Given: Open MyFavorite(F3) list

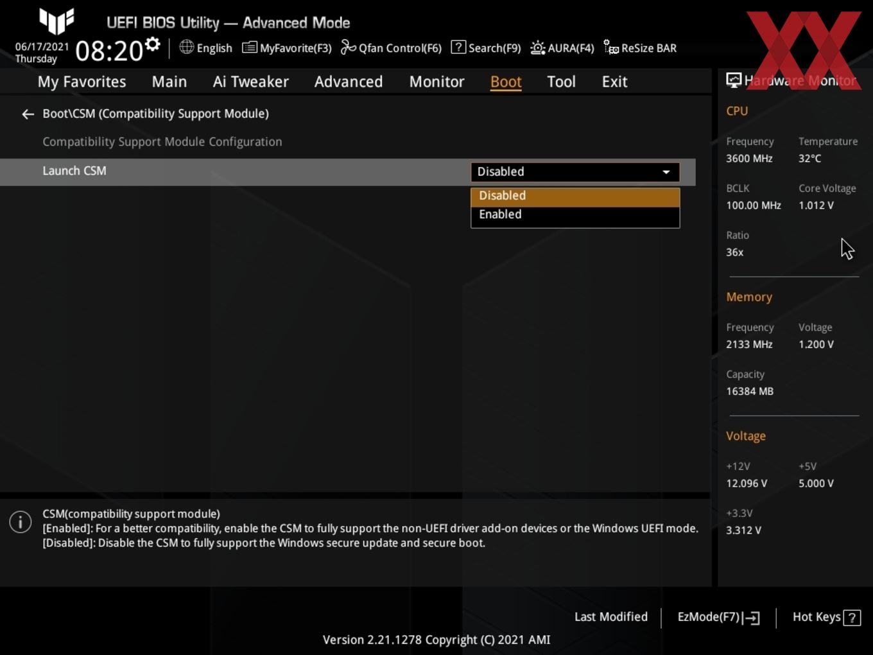Looking at the screenshot, I should tap(287, 48).
